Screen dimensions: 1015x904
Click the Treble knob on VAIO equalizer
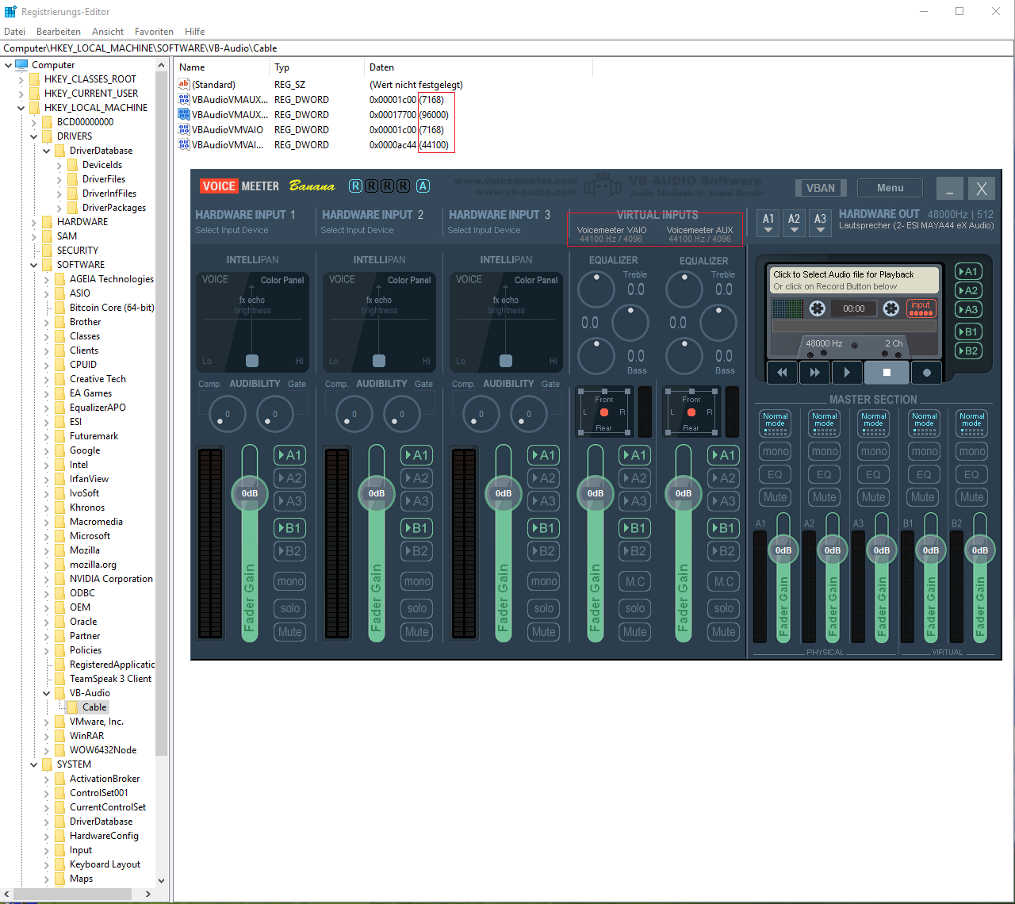click(596, 289)
